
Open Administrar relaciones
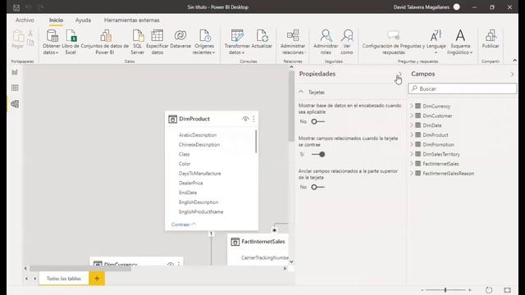click(293, 42)
